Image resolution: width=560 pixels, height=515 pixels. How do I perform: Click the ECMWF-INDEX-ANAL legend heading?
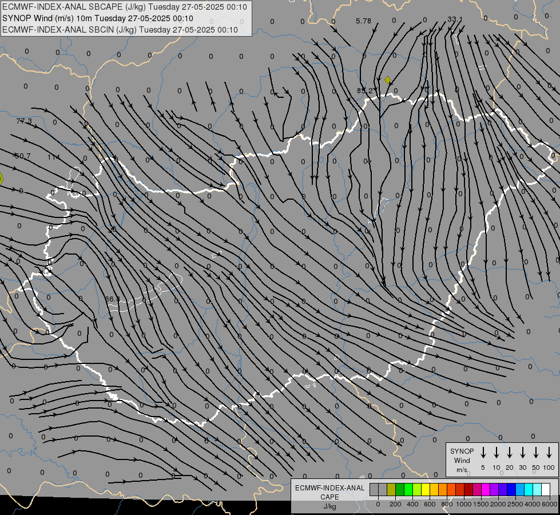[329, 488]
